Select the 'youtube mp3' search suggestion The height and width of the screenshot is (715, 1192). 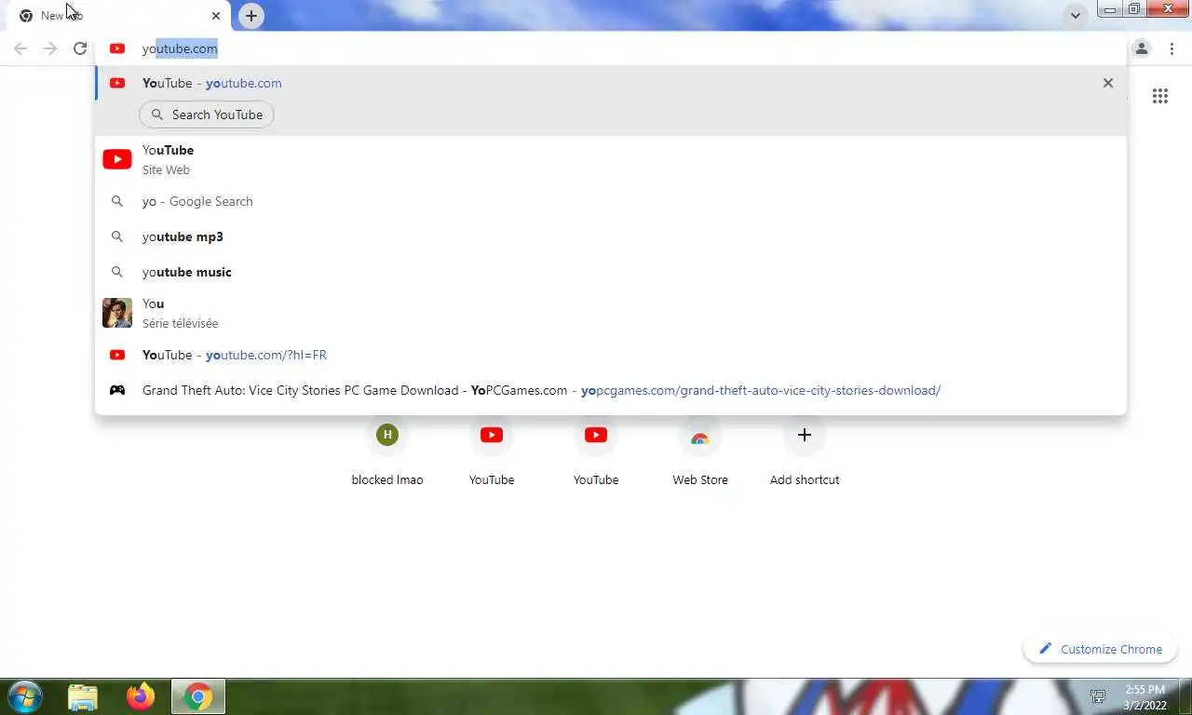pos(611,236)
